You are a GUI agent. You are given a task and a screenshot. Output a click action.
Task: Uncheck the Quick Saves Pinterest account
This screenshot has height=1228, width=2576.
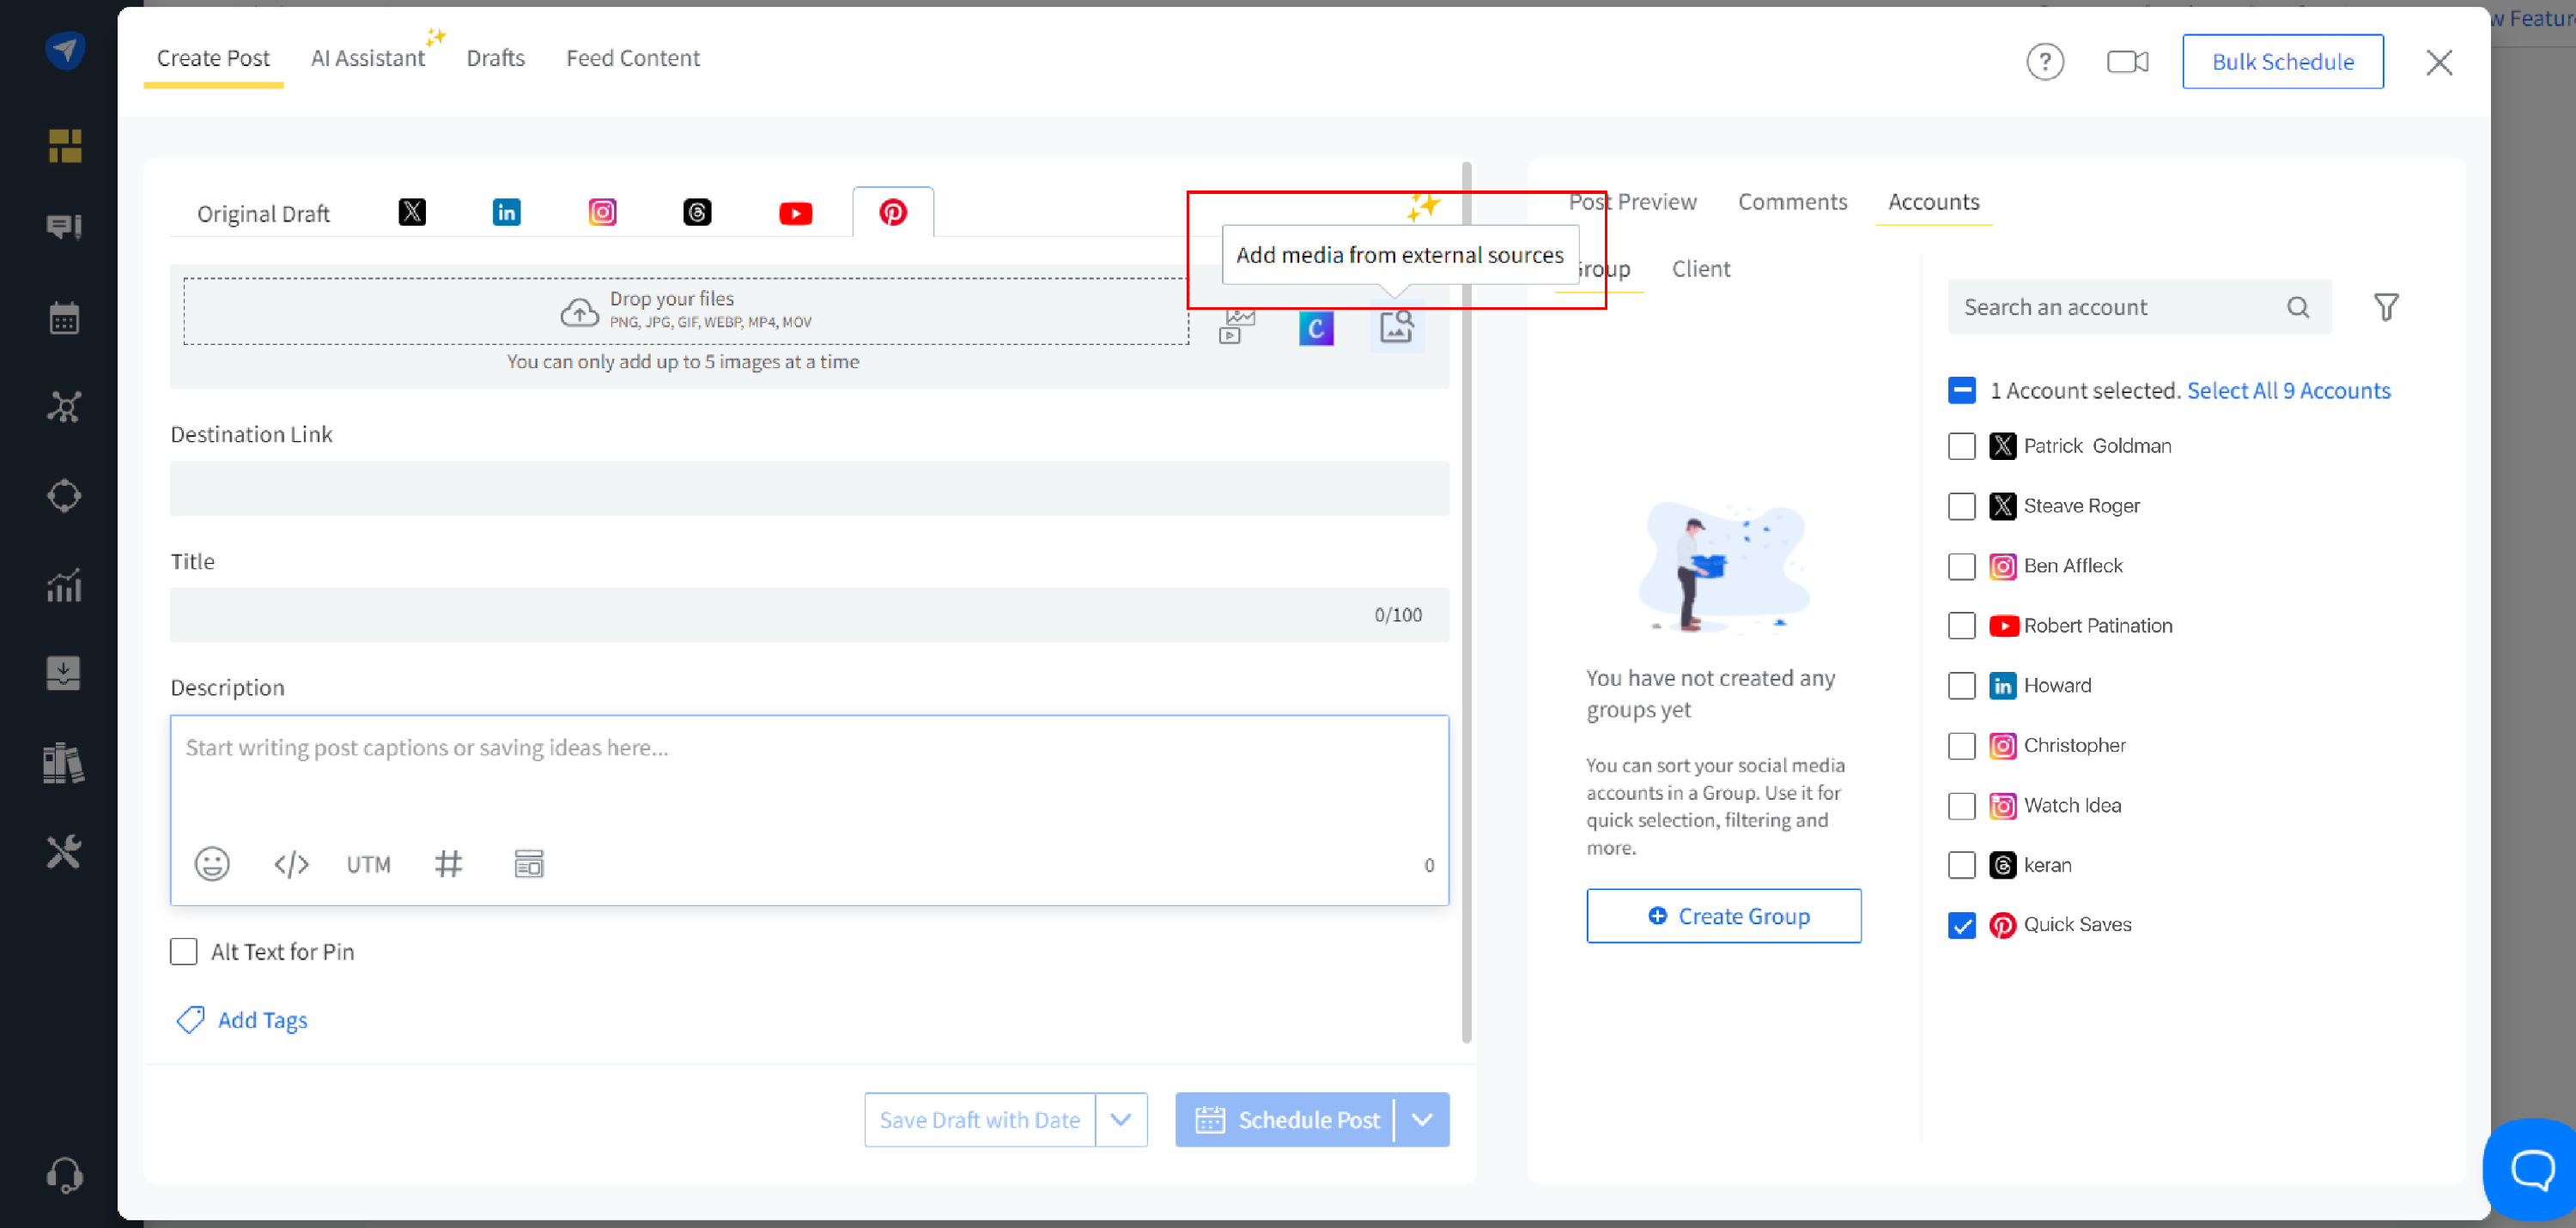tap(1961, 925)
